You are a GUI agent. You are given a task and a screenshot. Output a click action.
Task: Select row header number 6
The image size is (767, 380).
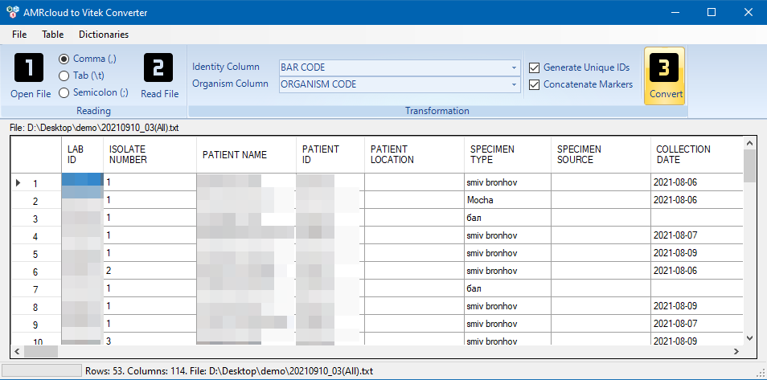36,271
